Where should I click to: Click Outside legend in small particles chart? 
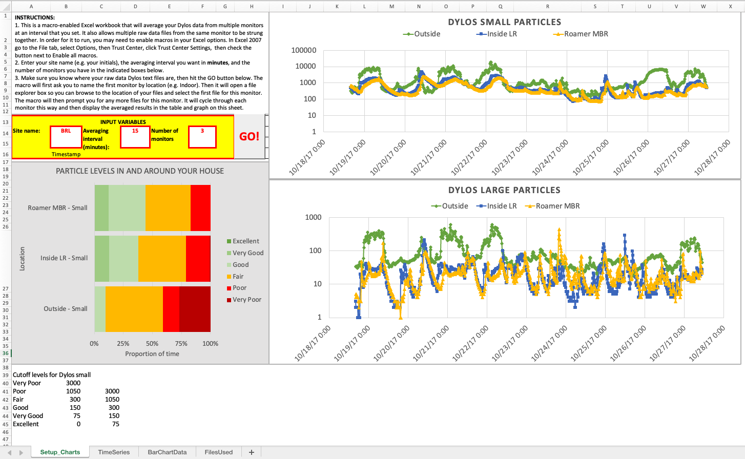(422, 34)
